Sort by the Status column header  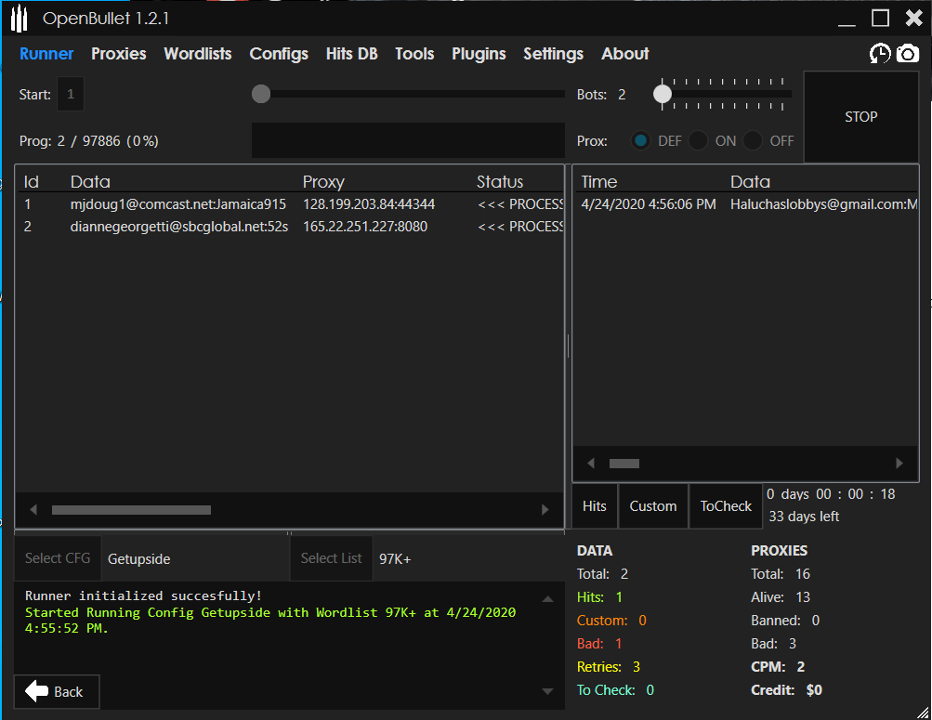point(500,182)
